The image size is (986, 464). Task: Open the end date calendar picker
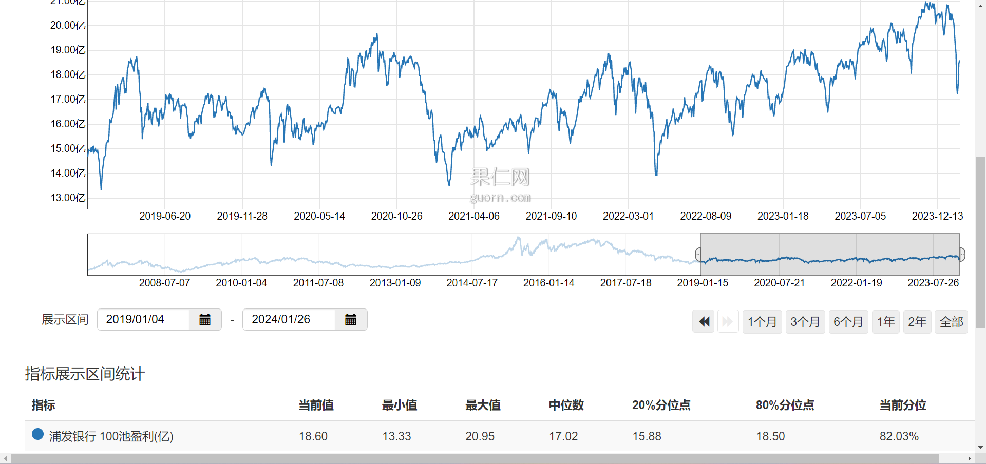tap(351, 320)
